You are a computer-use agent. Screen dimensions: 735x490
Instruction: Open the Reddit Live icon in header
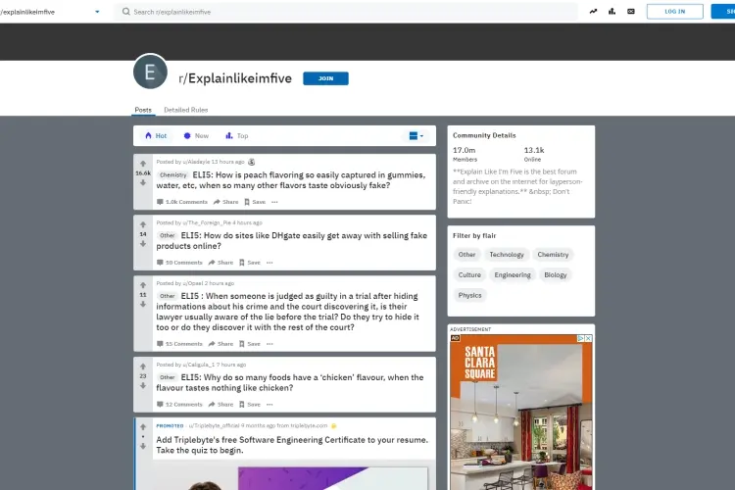tap(631, 11)
